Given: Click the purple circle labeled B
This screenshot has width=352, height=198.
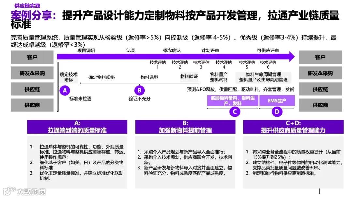Looking at the screenshot, I should [139, 90].
